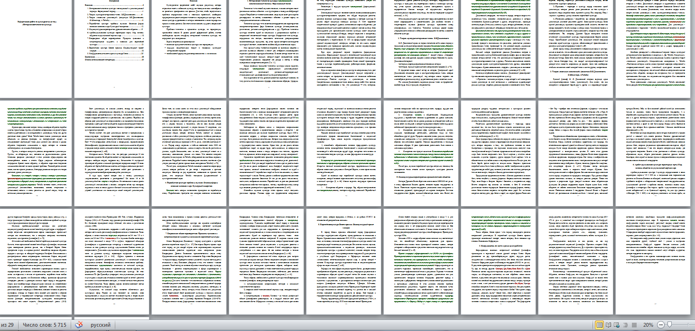Open Full Screen Reading view
This screenshot has width=695, height=331.
608,325
